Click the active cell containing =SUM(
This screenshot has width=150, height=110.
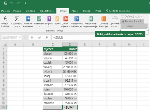click(70, 107)
